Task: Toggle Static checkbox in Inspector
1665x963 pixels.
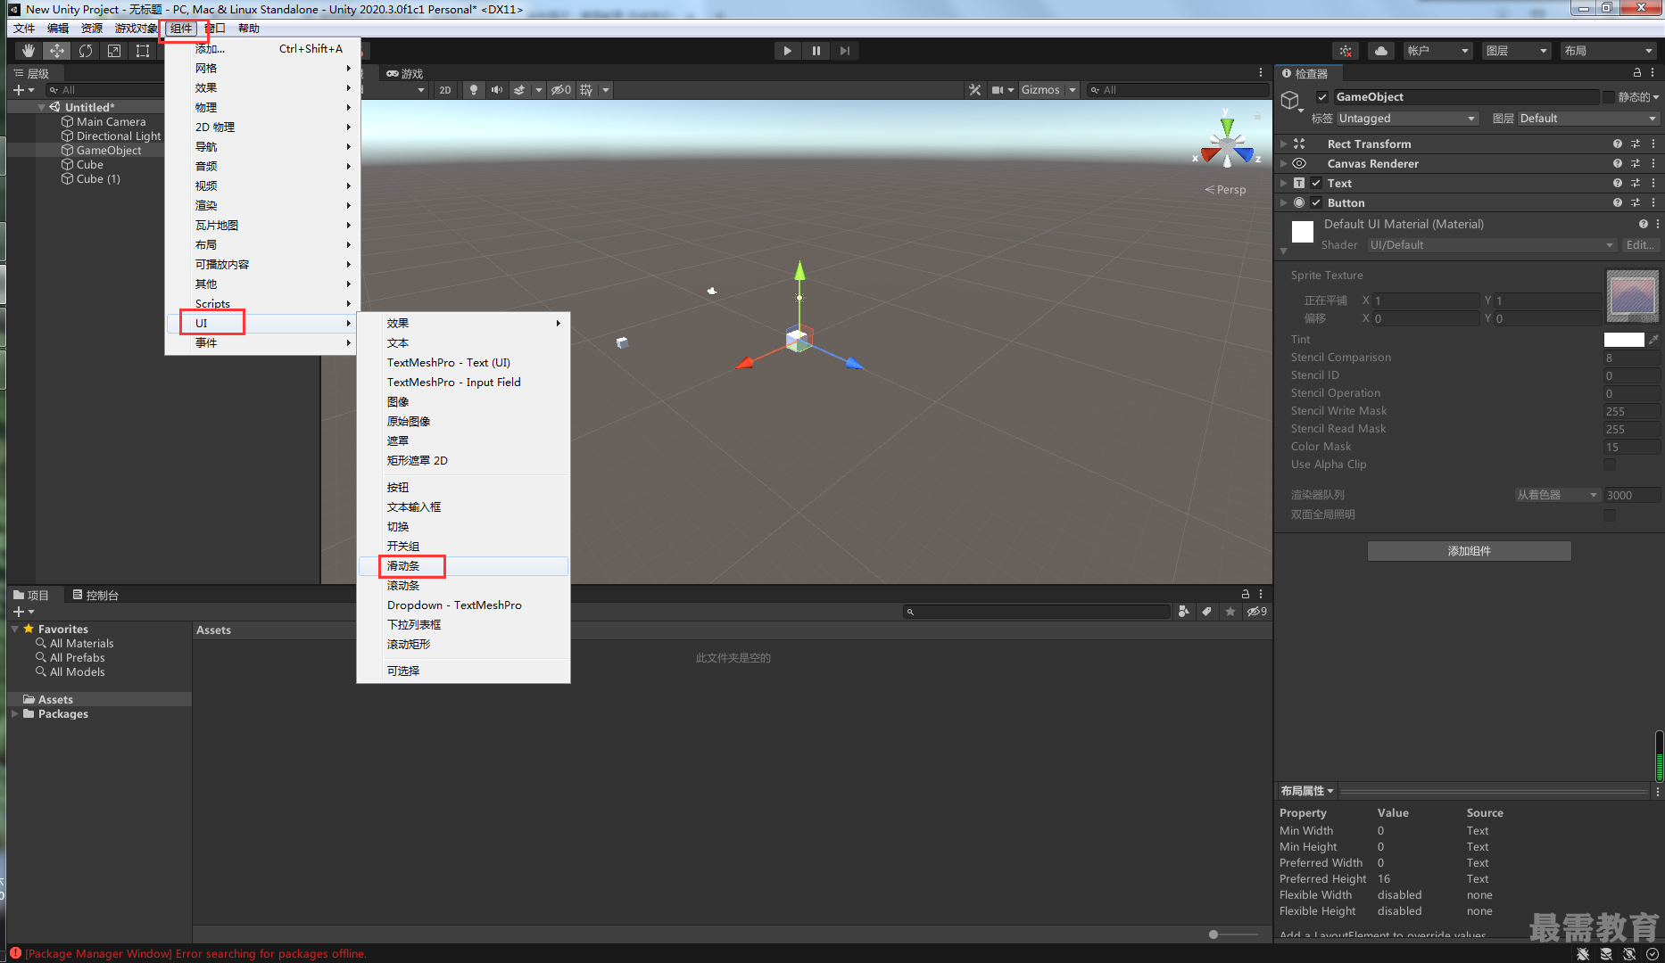Action: tap(1609, 97)
